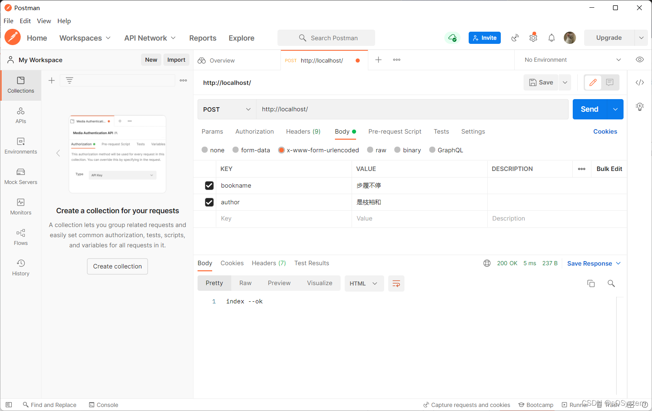Screen dimensions: 652x411
Task: Open the lightbulb info icon
Action: point(640,107)
